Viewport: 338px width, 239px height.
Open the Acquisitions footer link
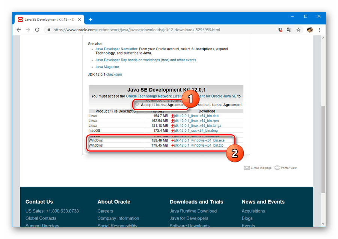[x=253, y=211]
